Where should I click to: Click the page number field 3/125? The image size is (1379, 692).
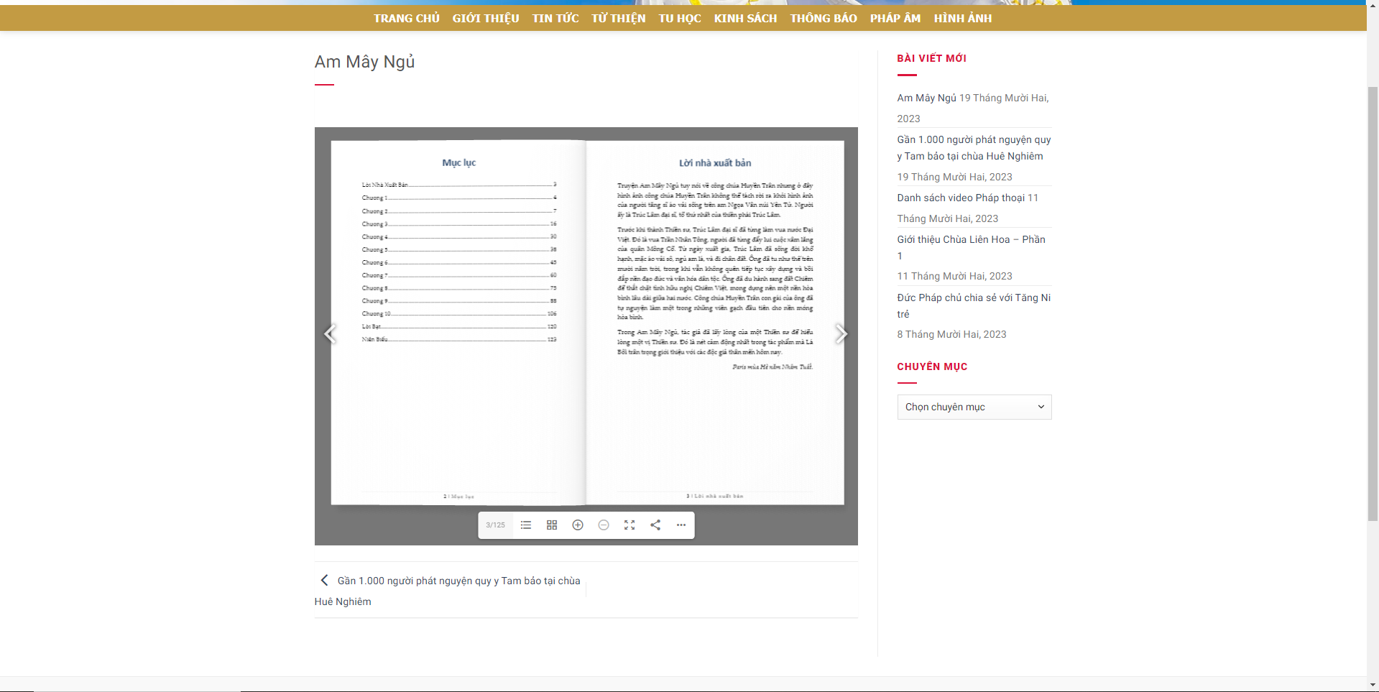[x=496, y=525]
